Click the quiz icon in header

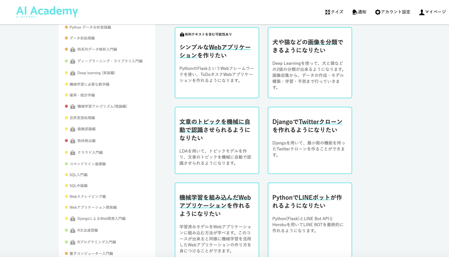click(327, 12)
